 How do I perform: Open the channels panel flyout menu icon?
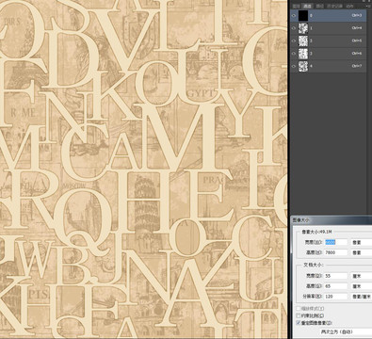(369, 6)
